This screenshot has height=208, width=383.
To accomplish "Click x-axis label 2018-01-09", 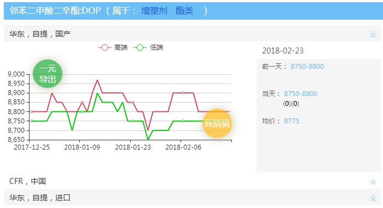I will (82, 147).
